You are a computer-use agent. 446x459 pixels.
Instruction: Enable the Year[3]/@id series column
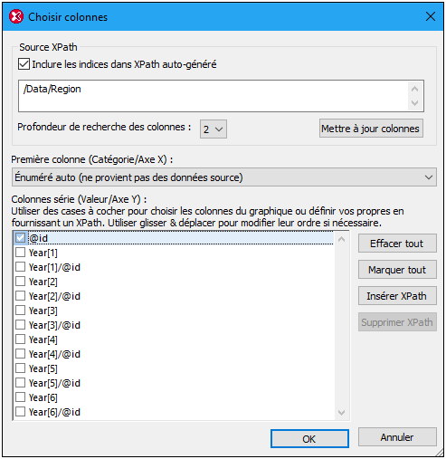[20, 325]
